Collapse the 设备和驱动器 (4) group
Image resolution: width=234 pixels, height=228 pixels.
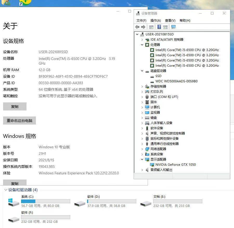pos(6,190)
